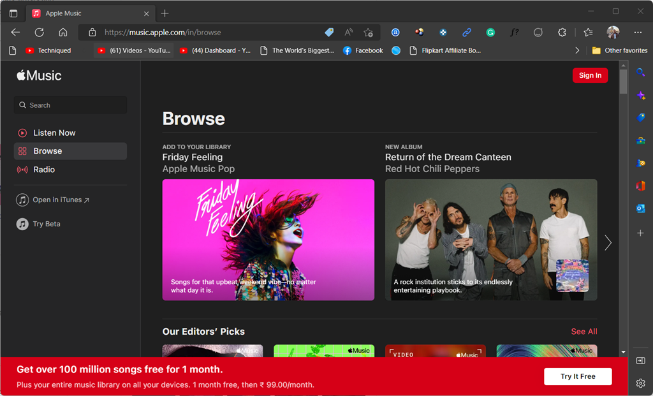
Task: Click the Friday Feeling title link
Action: pos(193,157)
